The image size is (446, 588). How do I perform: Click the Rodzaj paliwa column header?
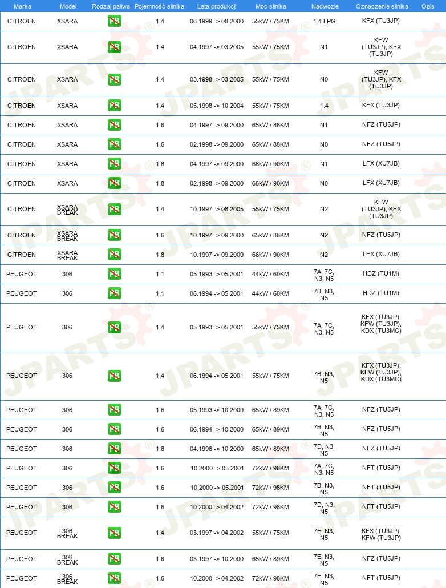pyautogui.click(x=111, y=6)
